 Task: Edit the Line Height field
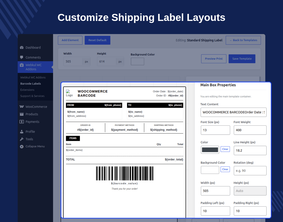250,150
